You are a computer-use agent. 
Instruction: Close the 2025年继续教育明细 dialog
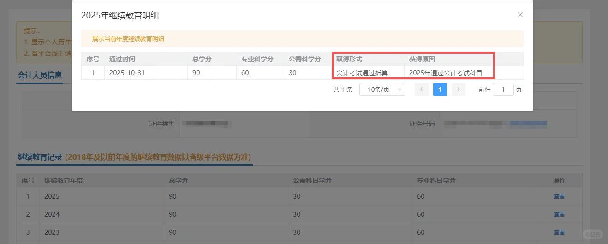pyautogui.click(x=520, y=15)
